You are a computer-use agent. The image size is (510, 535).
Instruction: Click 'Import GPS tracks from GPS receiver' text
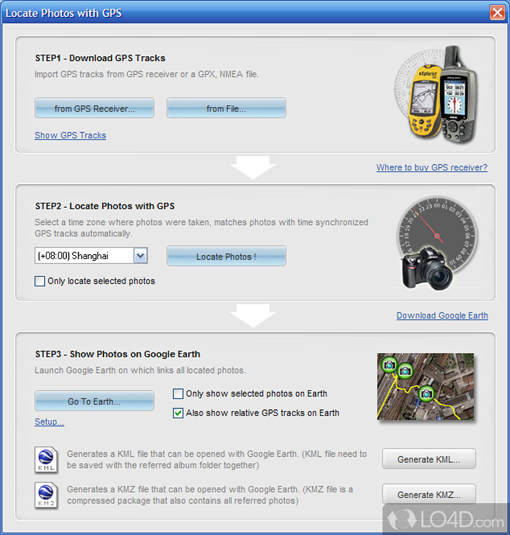click(147, 75)
